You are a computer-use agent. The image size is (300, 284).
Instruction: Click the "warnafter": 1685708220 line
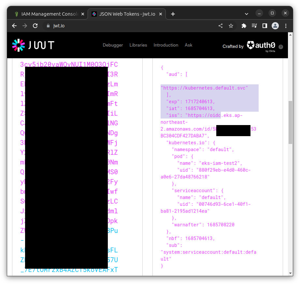(203, 225)
